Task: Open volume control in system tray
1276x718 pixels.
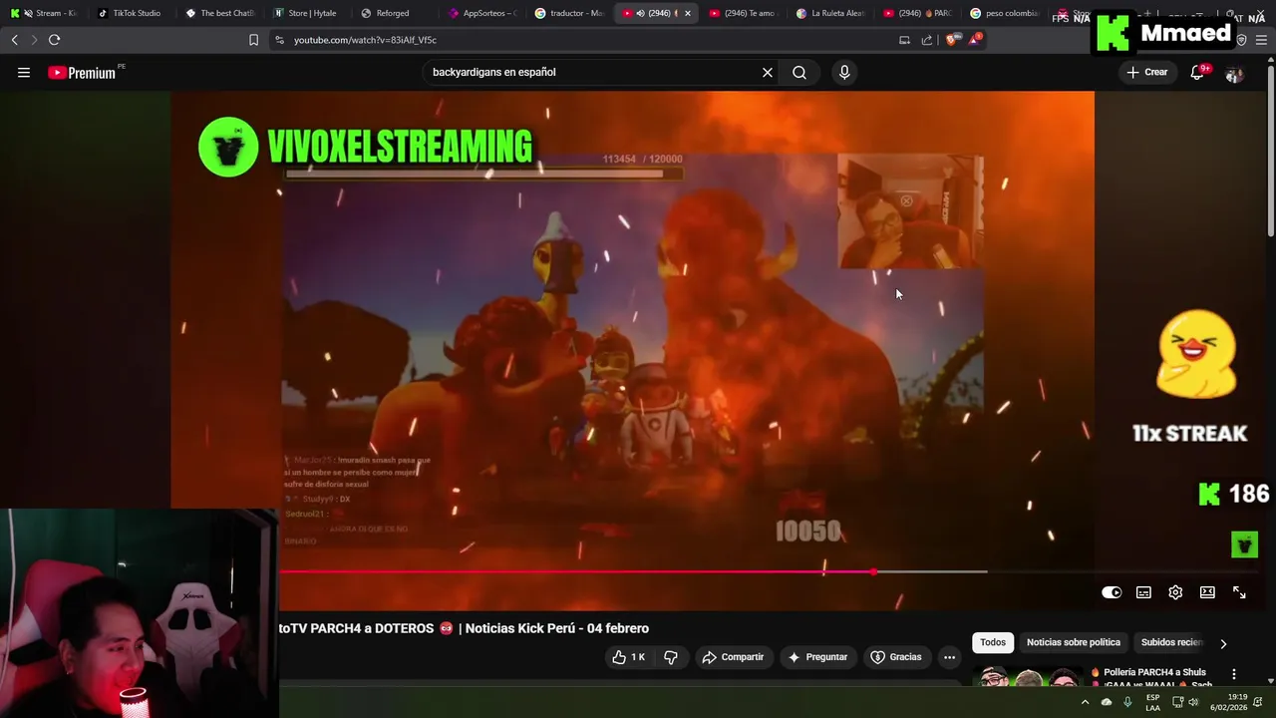Action: [x=1193, y=702]
